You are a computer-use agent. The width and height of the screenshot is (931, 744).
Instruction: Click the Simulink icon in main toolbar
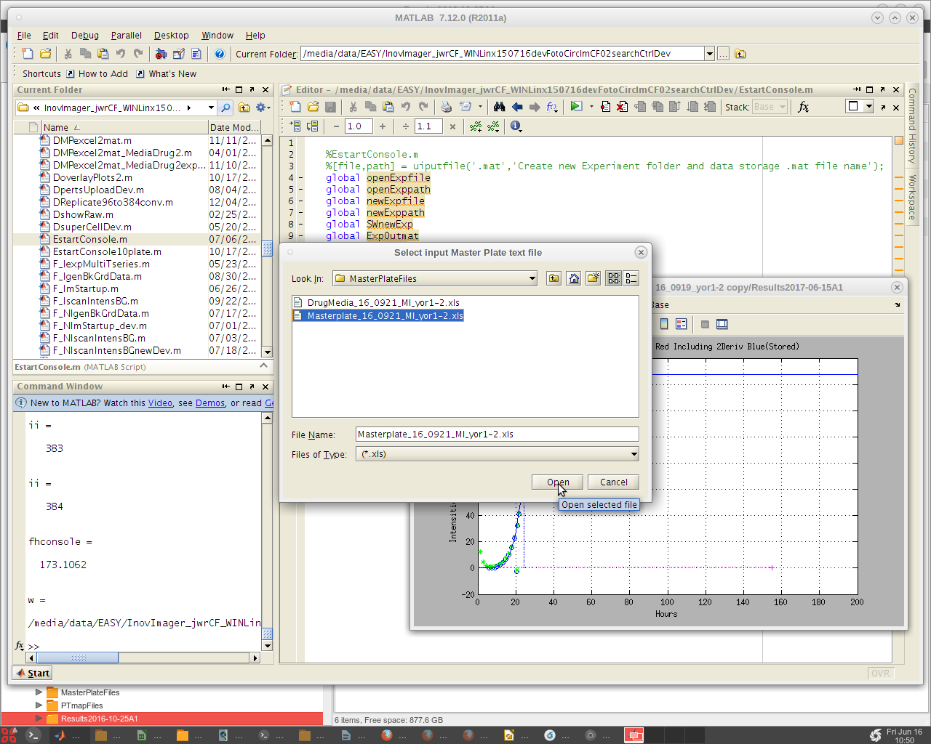click(x=161, y=54)
